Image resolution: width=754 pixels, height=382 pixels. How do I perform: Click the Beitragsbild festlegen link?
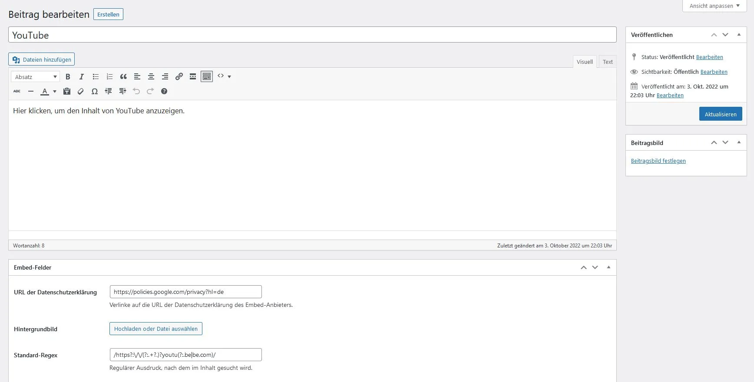(x=658, y=161)
